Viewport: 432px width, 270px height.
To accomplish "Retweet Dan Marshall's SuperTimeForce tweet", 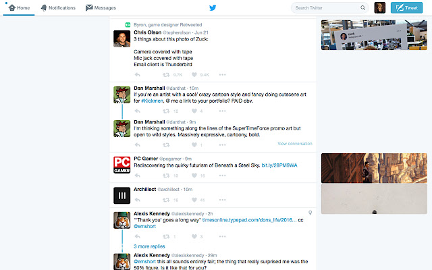I will 166,145.
